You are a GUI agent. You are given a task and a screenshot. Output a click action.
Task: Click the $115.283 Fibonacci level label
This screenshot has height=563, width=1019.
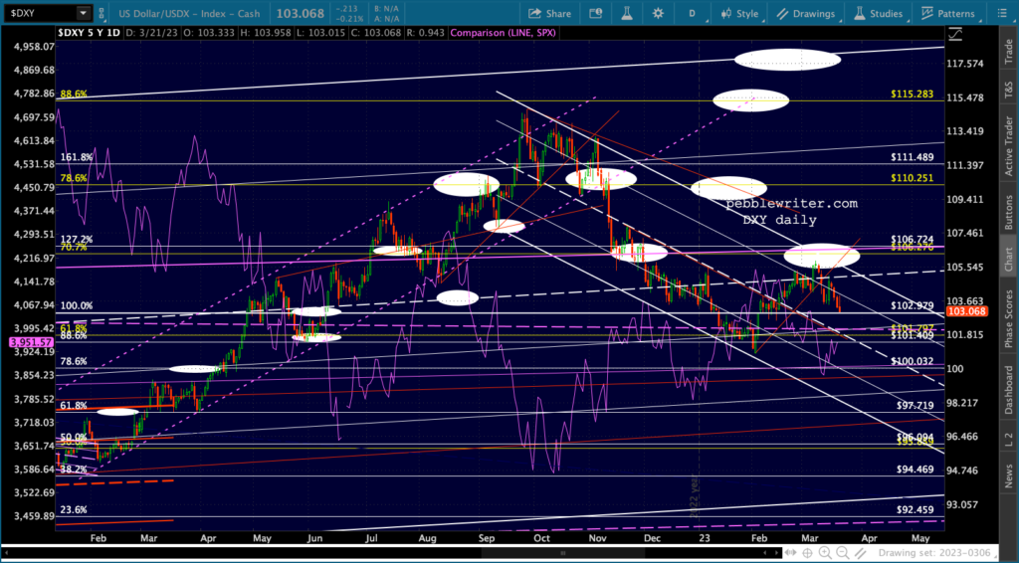pos(912,94)
